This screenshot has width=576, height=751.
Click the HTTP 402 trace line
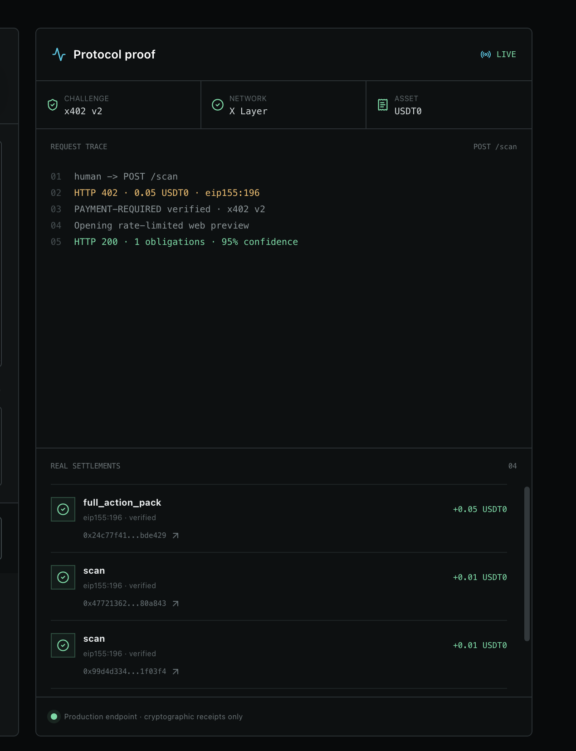pos(167,193)
